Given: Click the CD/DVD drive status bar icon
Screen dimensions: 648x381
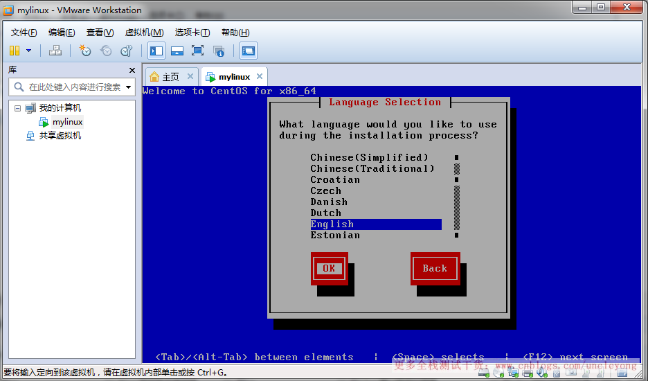Looking at the screenshot, I should (498, 373).
